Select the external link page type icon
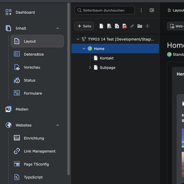 point(132,26)
